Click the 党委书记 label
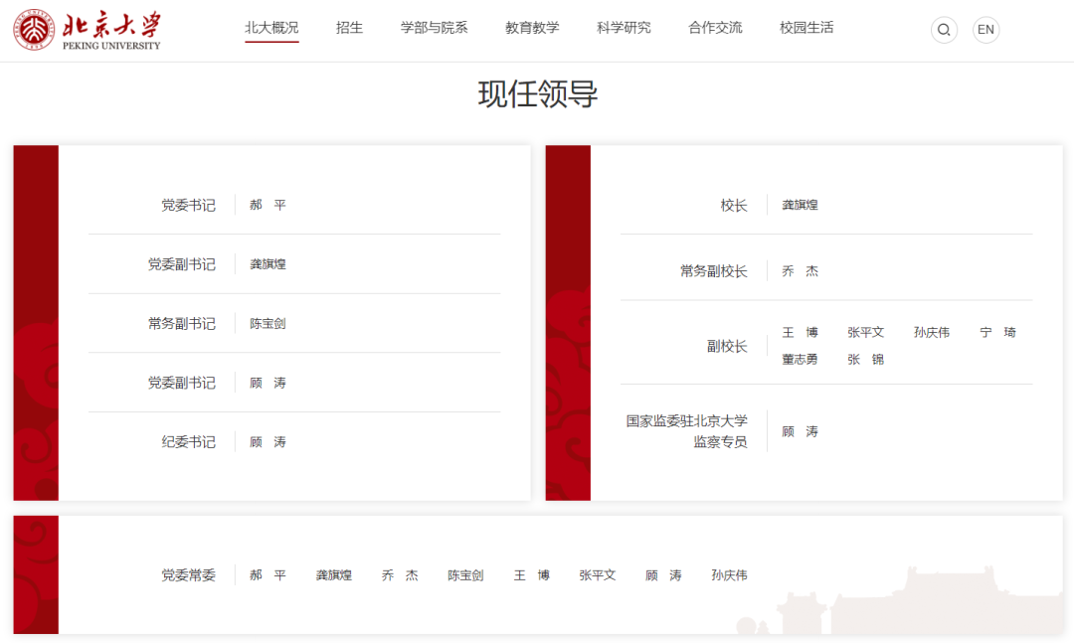Screen dimensions: 1074x643 (188, 205)
